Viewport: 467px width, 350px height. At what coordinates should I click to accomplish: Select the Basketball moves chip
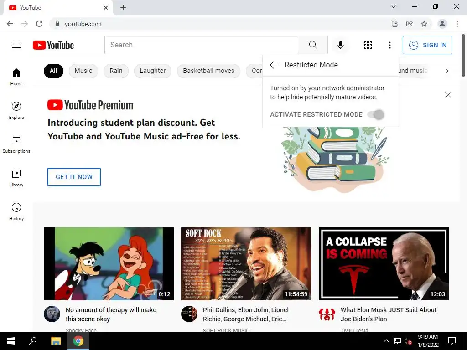[208, 71]
